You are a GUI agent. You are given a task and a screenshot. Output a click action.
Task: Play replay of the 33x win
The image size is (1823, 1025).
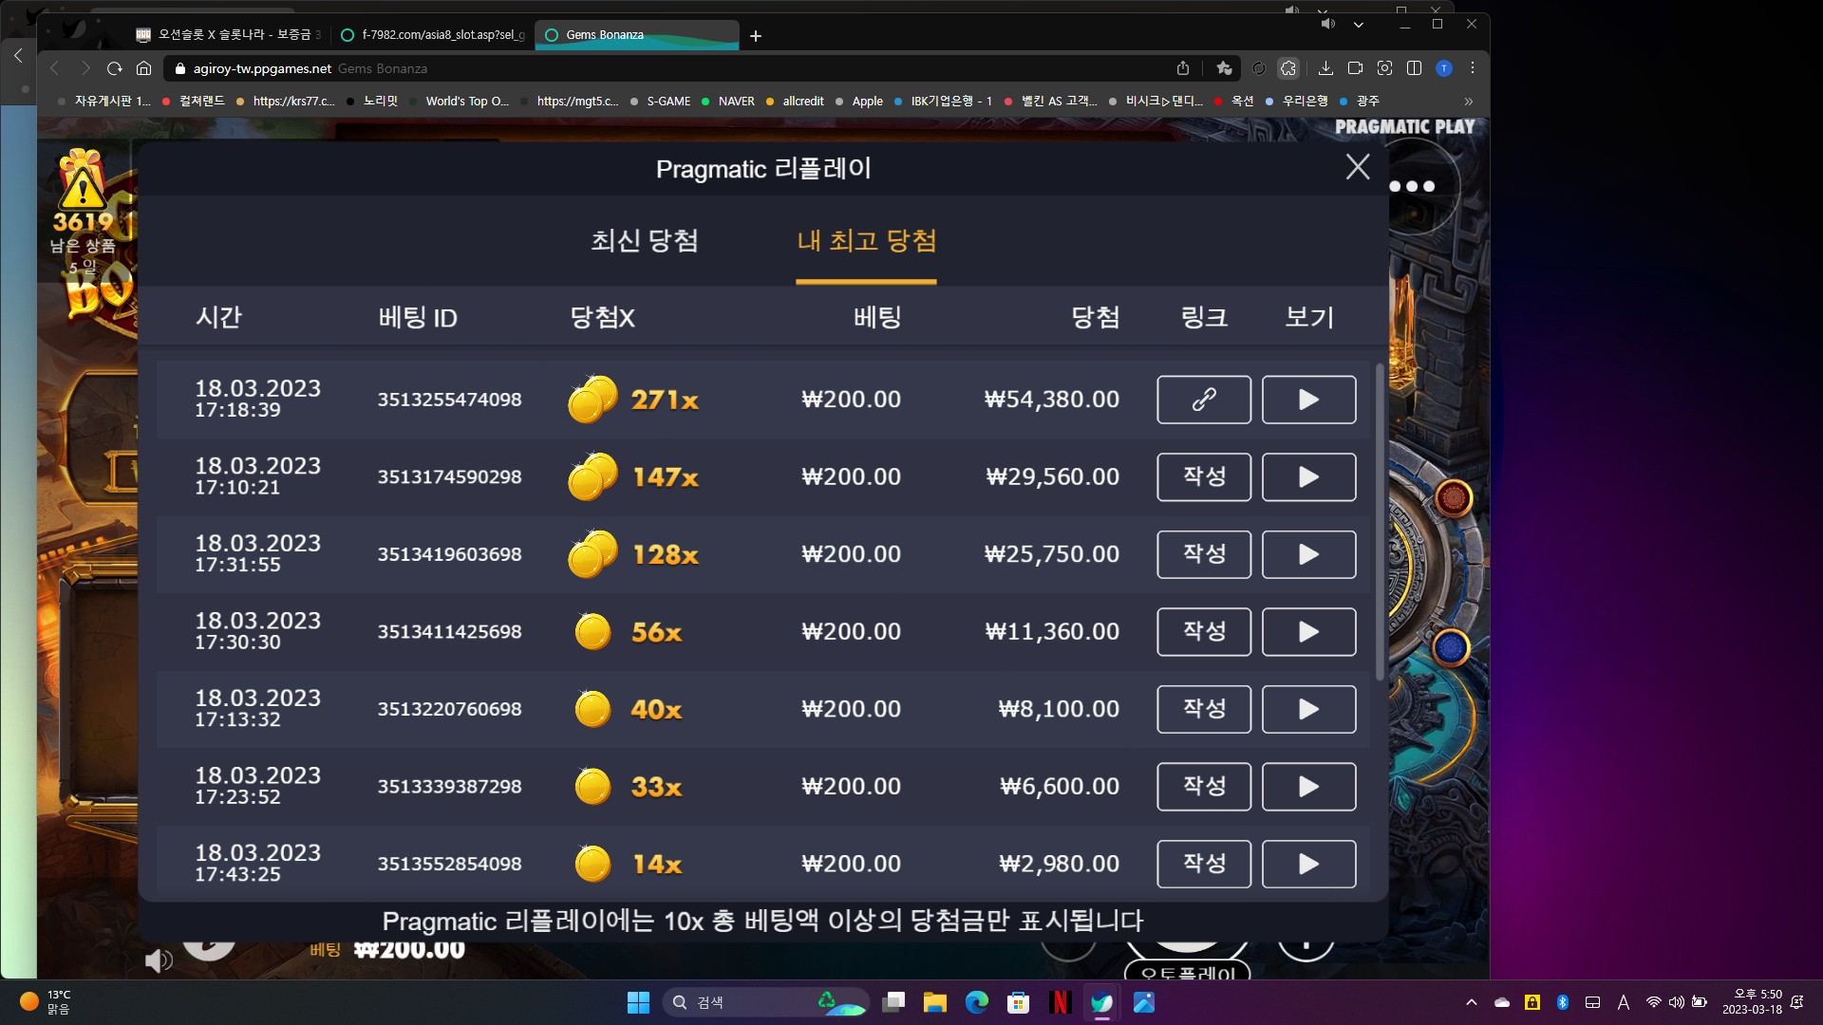pos(1308,787)
